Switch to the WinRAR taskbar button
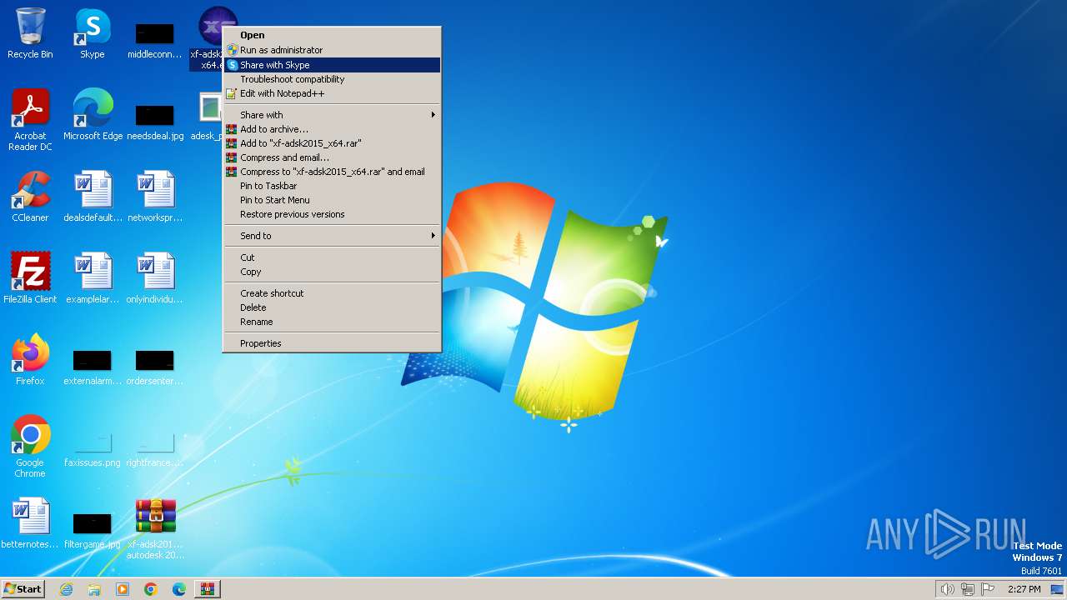The image size is (1067, 600). pos(207,589)
